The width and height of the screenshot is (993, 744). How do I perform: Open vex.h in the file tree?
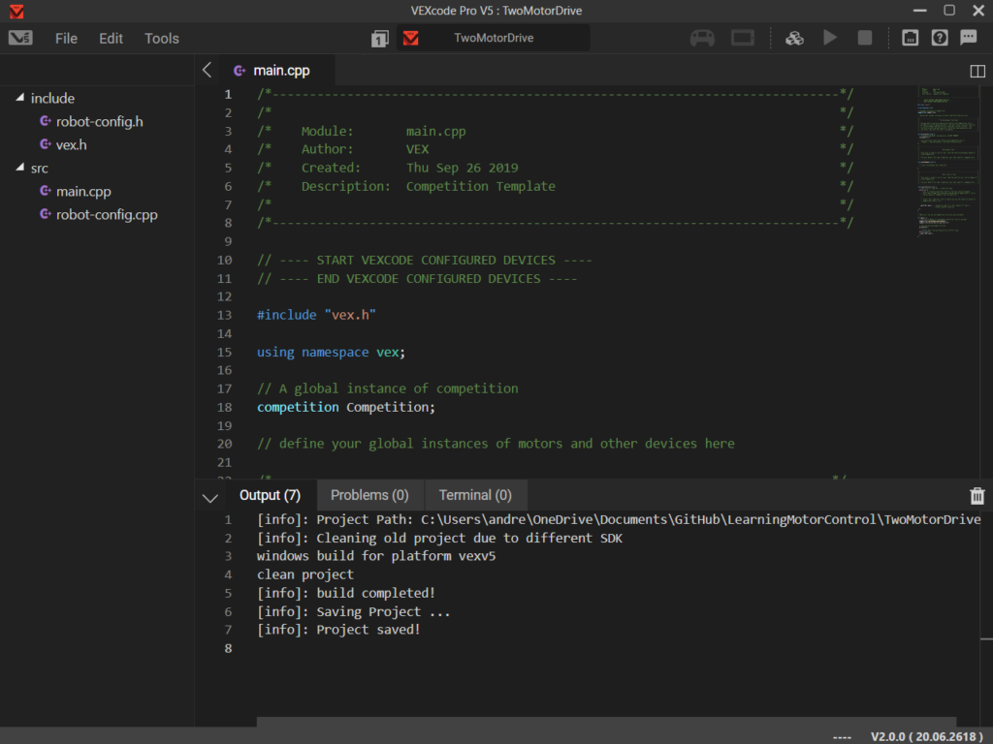(71, 145)
